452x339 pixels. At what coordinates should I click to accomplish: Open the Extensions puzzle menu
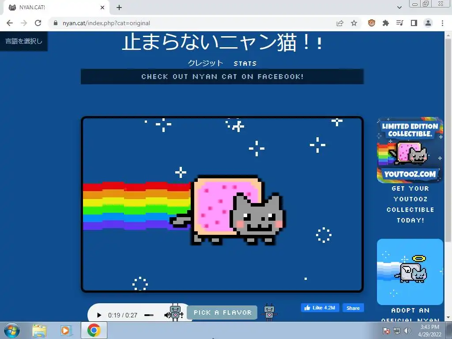click(385, 23)
